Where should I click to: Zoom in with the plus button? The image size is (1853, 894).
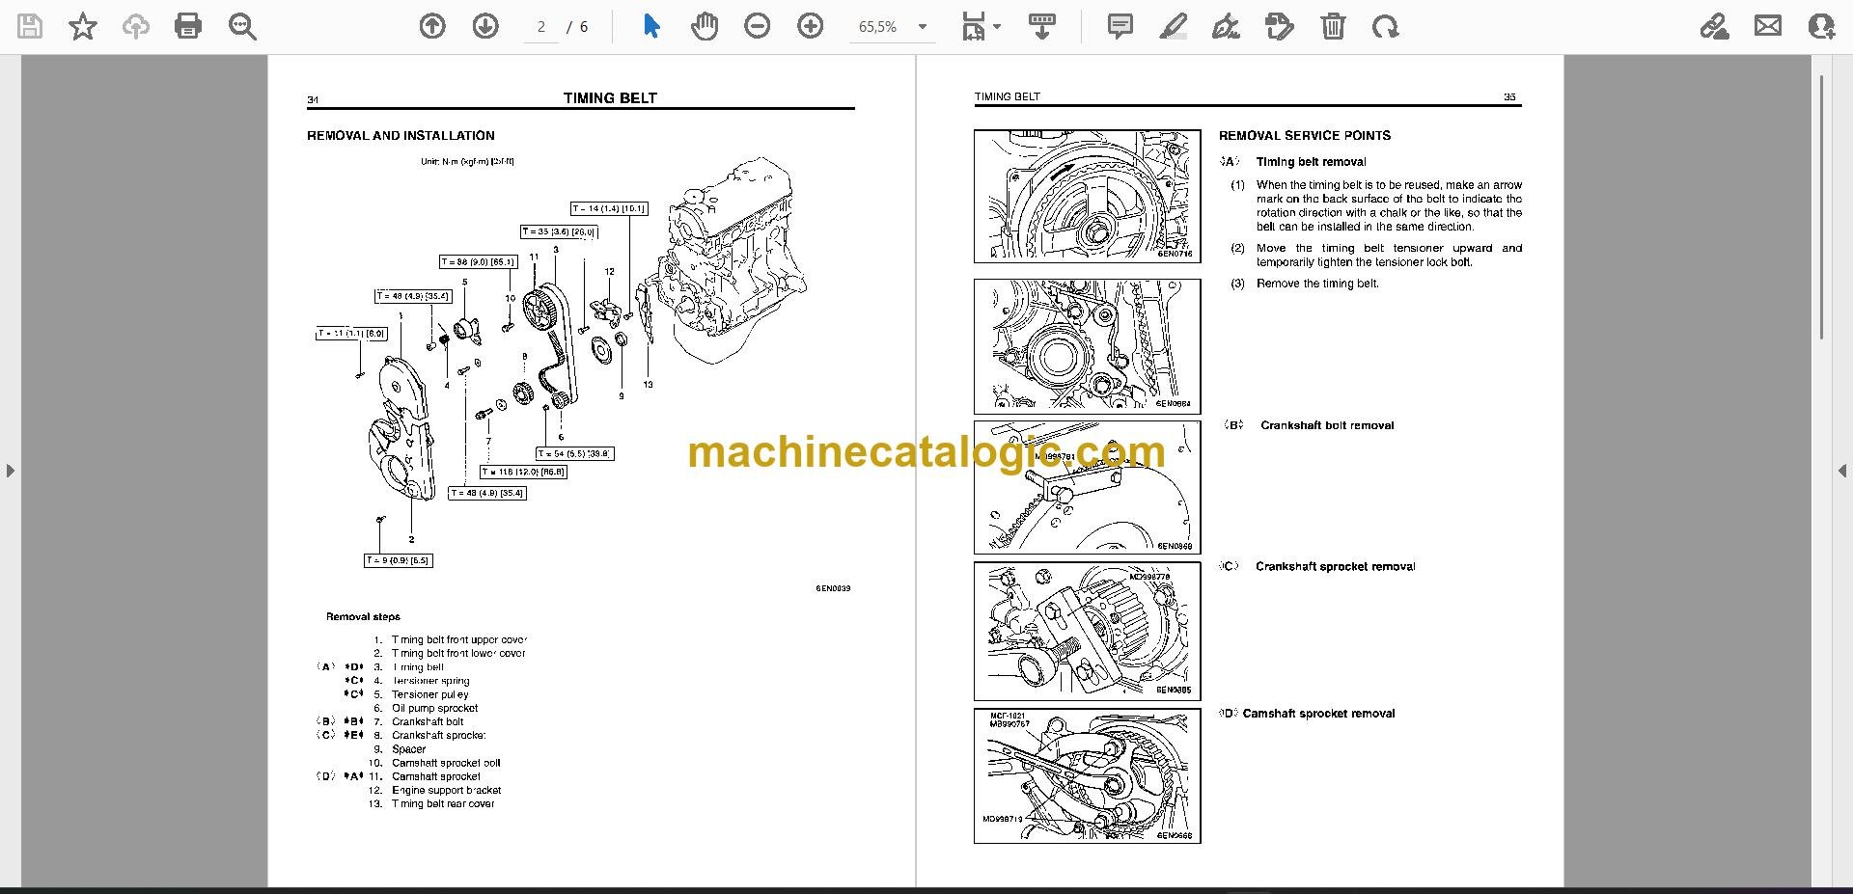[x=811, y=27]
